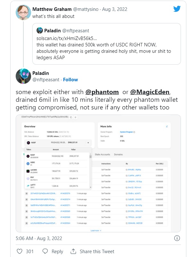The image size is (195, 257).
Task: Click the Twitter bird logo
Action: [x=177, y=9]
